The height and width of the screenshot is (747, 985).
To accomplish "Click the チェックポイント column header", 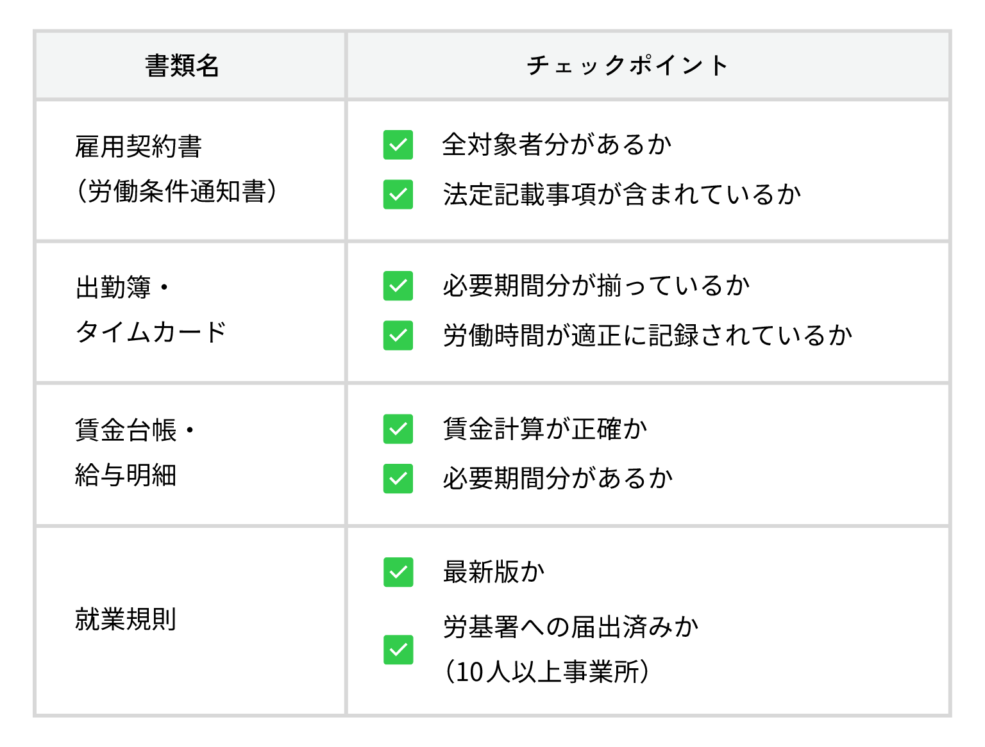I will click(x=627, y=65).
